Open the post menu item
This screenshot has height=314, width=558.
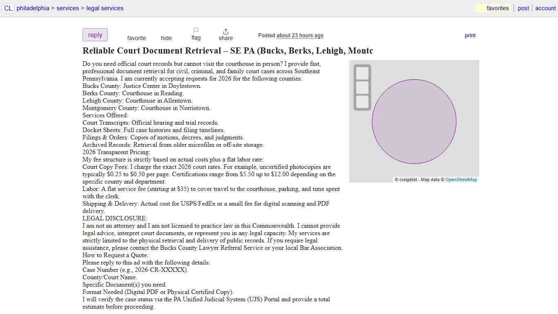[523, 8]
